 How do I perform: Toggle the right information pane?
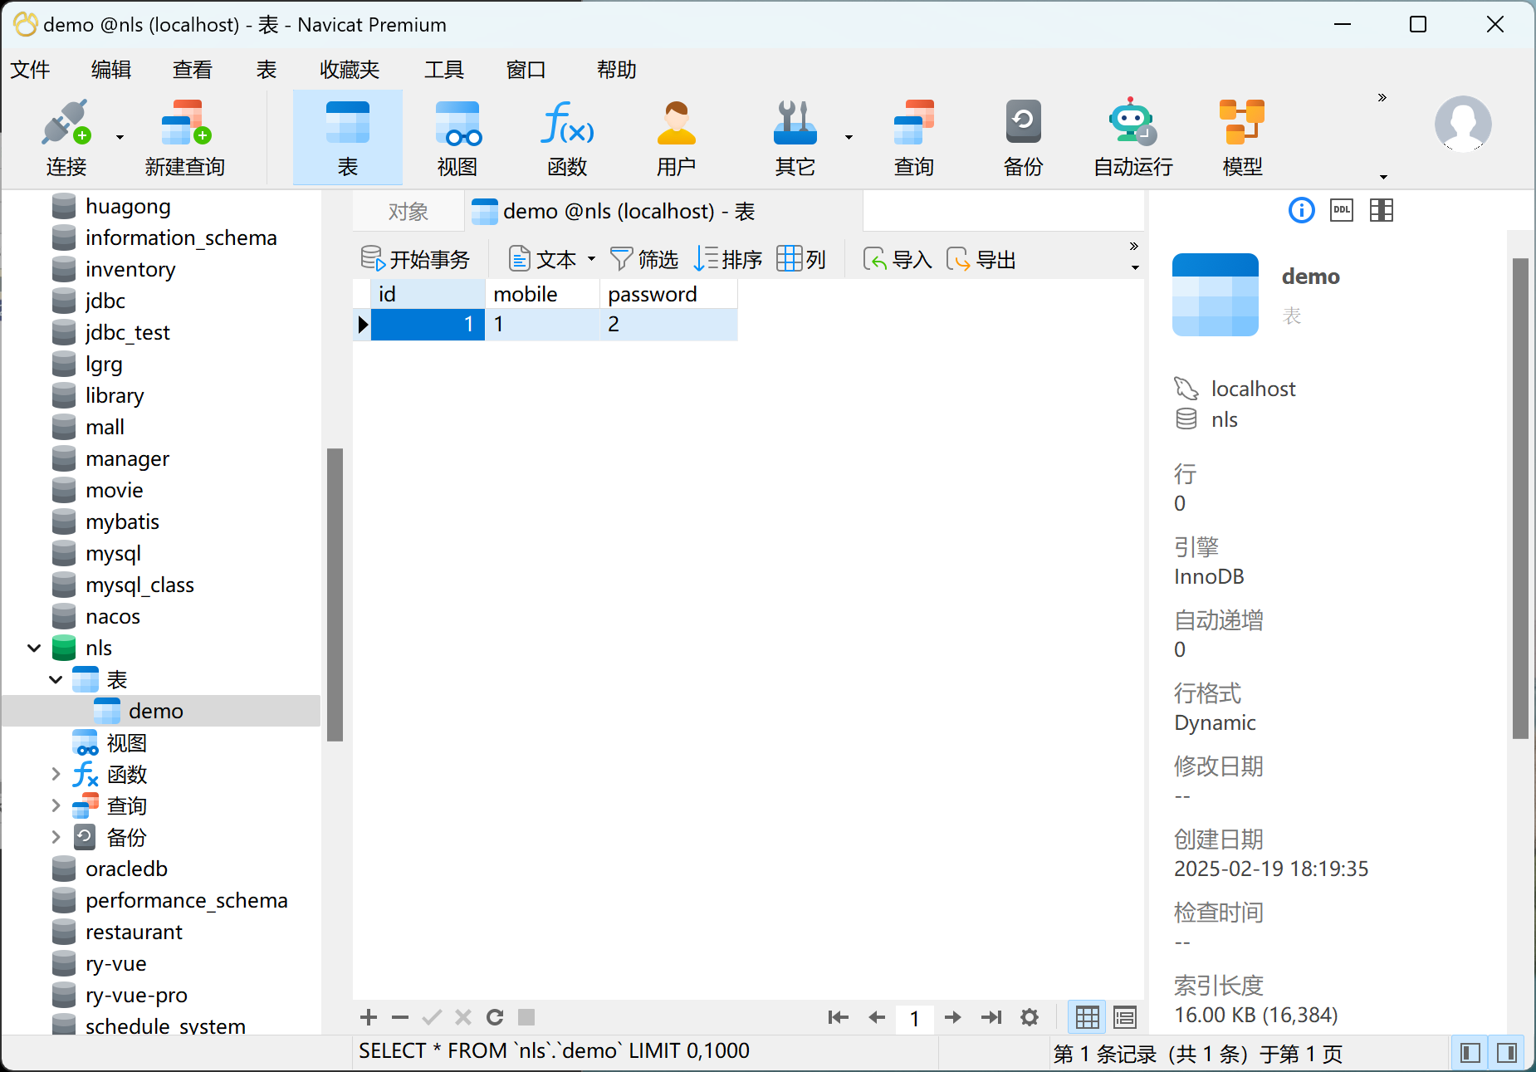tap(1508, 1053)
